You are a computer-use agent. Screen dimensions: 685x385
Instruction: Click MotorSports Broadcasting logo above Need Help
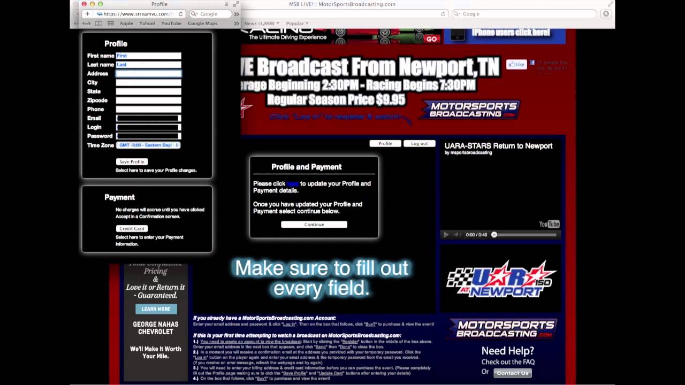(501, 329)
